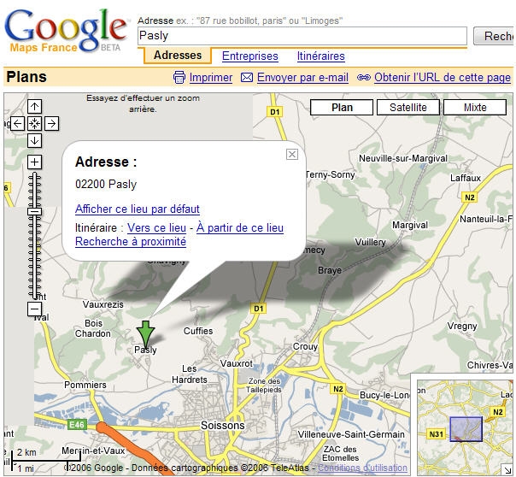Viewport: 516px width, 477px height.
Task: Pan the map up with the arrow
Action: (34, 106)
